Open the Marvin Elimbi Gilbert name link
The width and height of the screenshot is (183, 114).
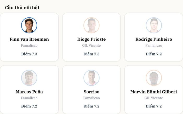click(154, 92)
